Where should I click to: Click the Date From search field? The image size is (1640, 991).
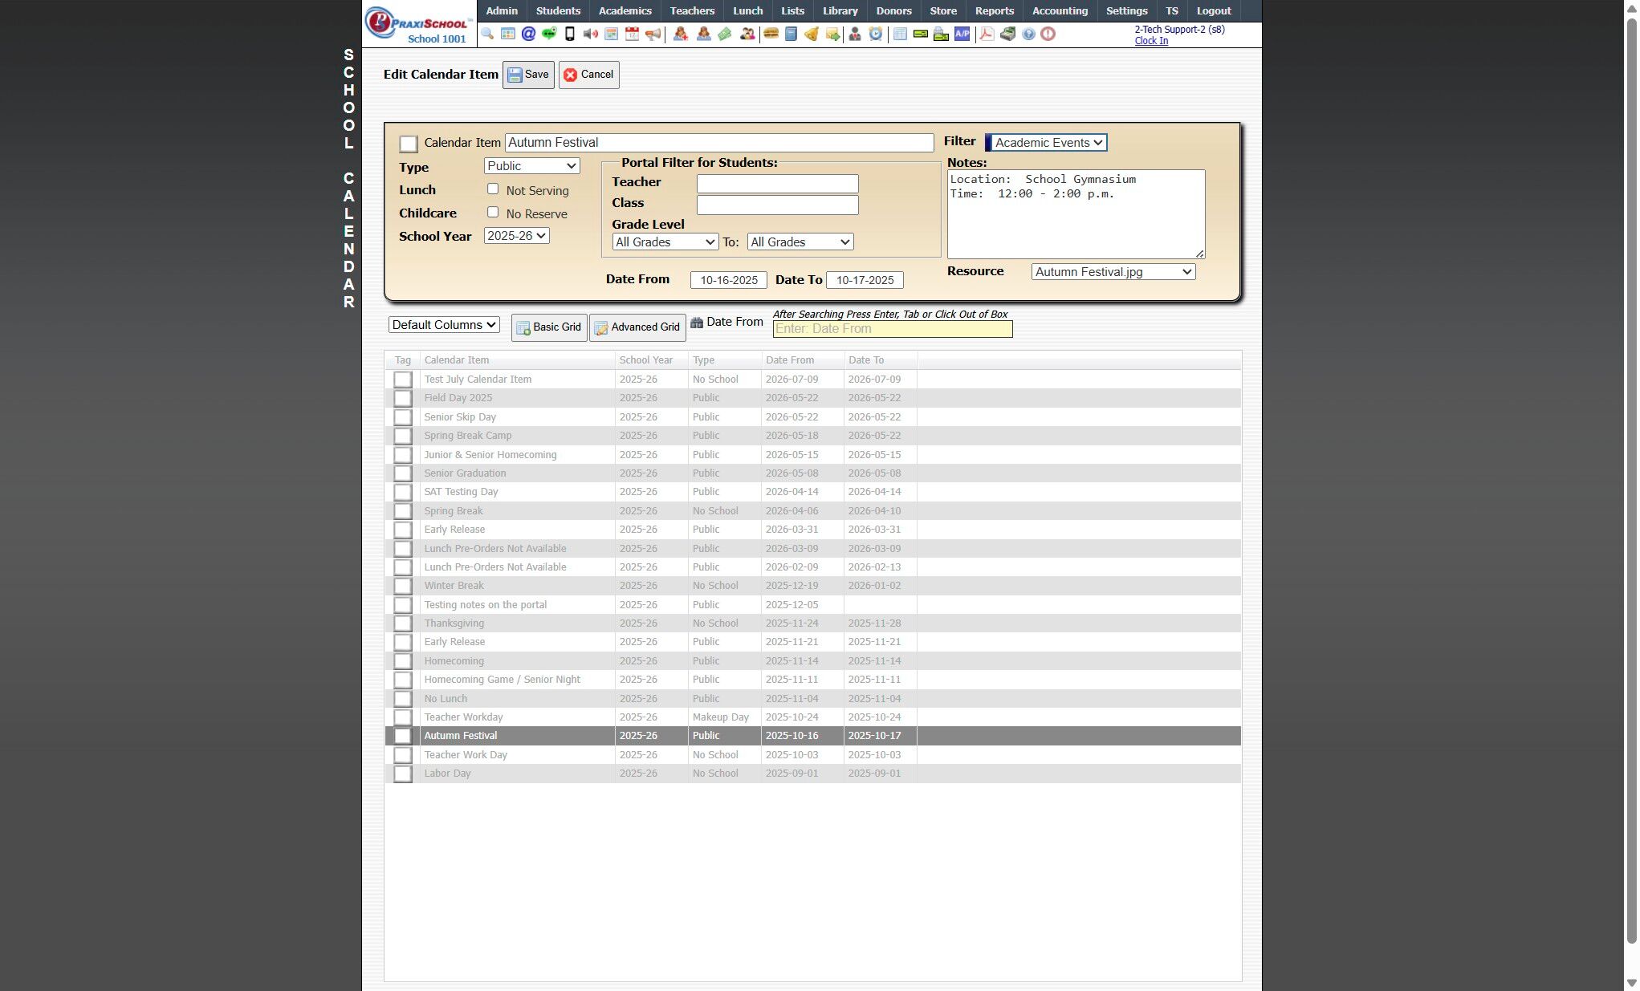pos(892,329)
